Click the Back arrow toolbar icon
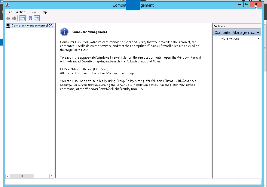 tap(8, 19)
